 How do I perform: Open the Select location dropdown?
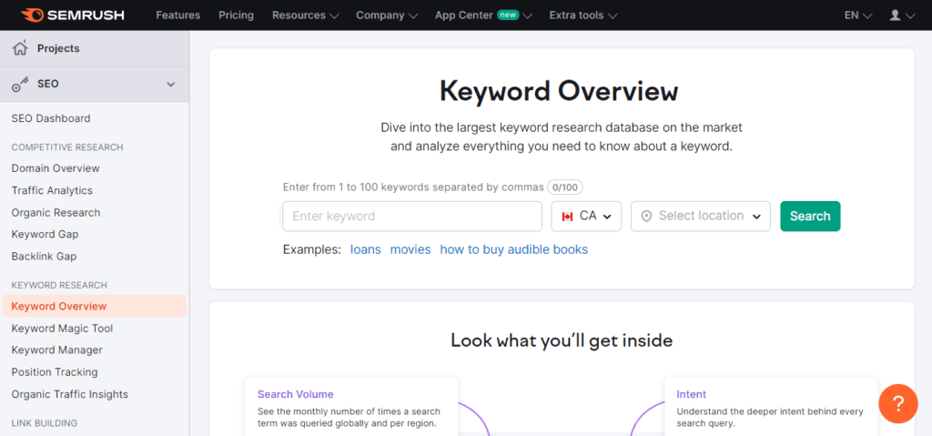[x=700, y=216]
